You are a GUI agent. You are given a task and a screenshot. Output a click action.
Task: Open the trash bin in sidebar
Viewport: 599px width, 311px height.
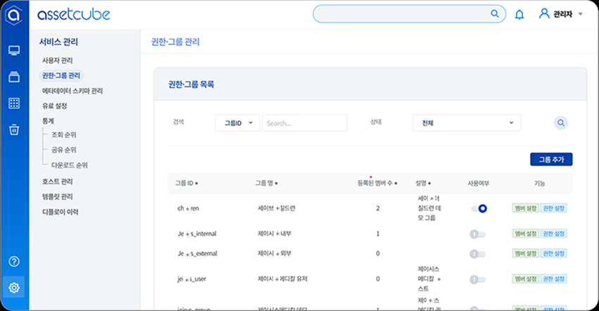pos(14,129)
